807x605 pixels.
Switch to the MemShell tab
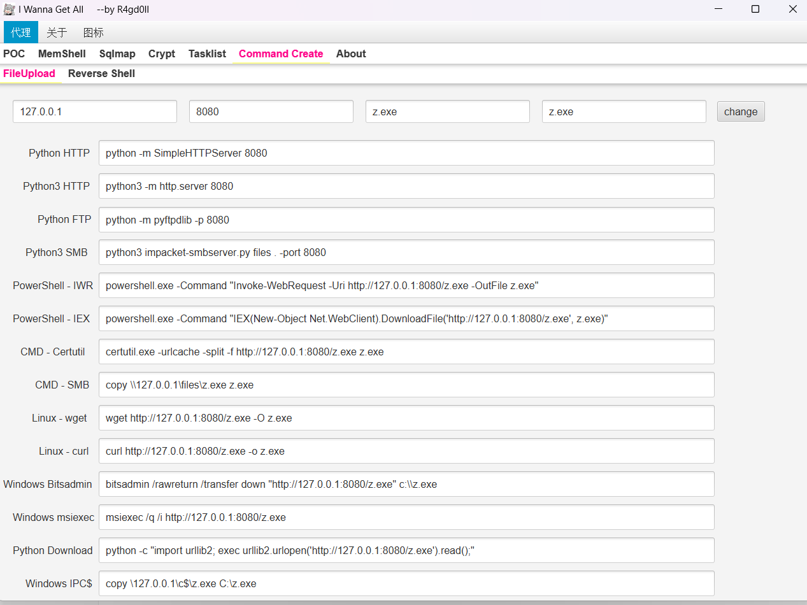(62, 53)
